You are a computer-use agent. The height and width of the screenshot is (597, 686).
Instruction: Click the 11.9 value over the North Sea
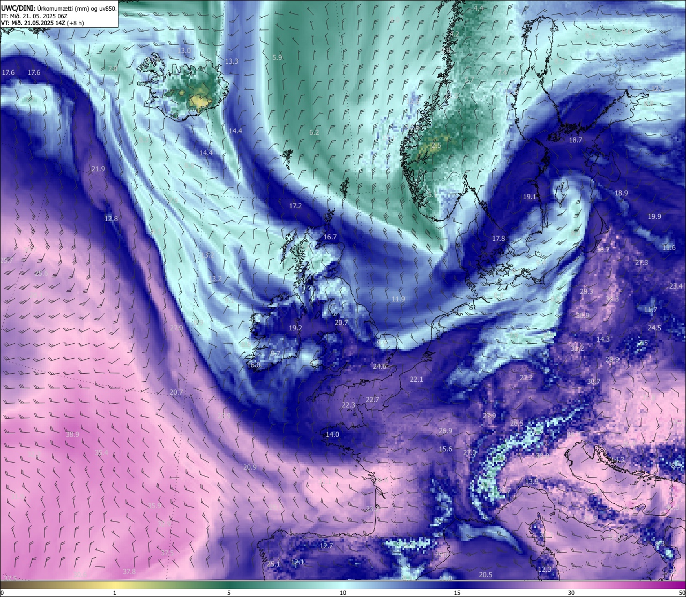(x=398, y=299)
